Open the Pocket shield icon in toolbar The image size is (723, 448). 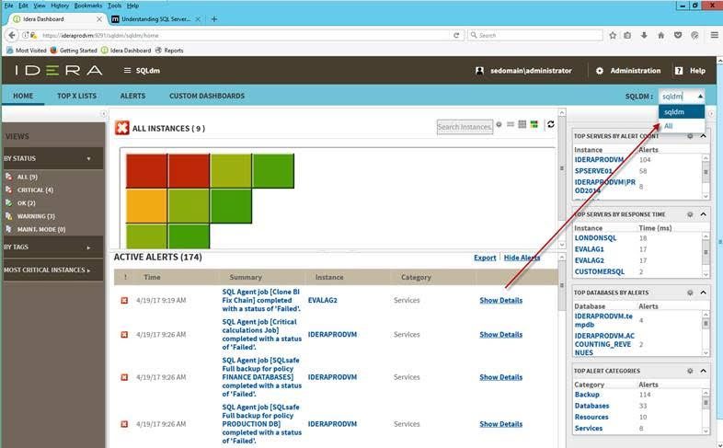pyautogui.click(x=678, y=35)
